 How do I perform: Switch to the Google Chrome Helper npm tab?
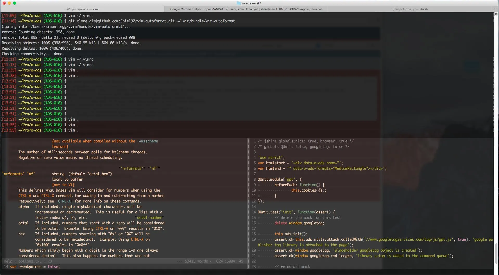point(246,9)
